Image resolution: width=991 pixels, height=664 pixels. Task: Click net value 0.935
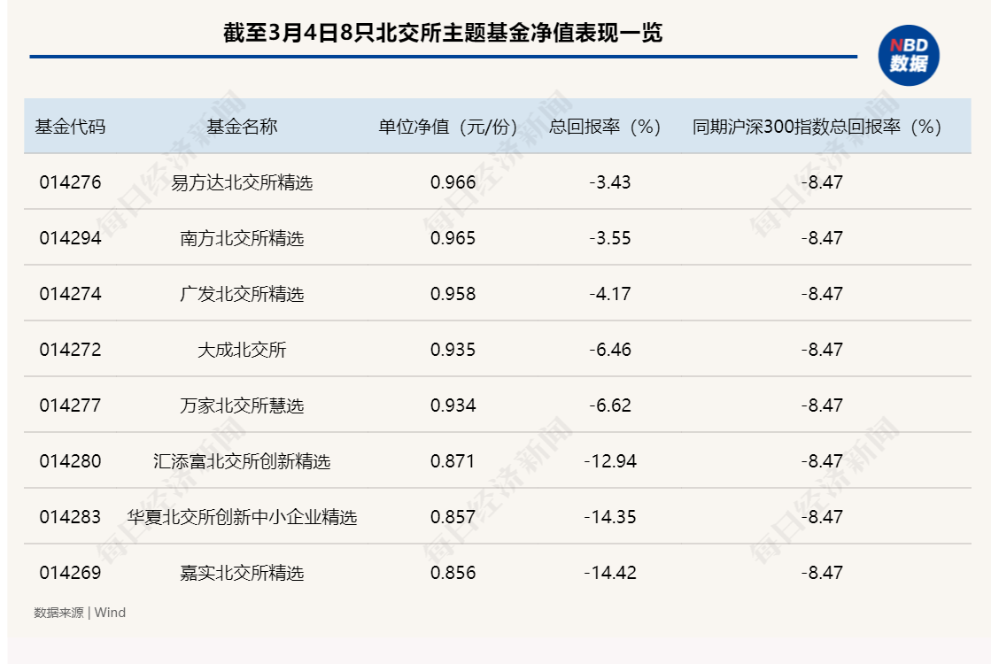point(453,350)
